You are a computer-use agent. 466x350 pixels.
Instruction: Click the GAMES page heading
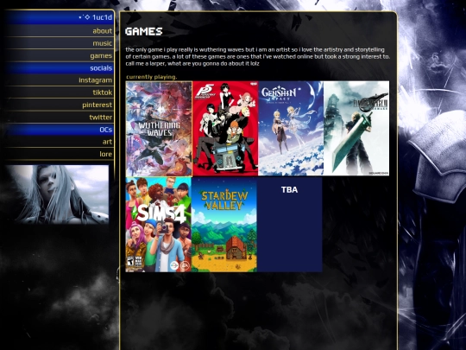click(x=144, y=31)
